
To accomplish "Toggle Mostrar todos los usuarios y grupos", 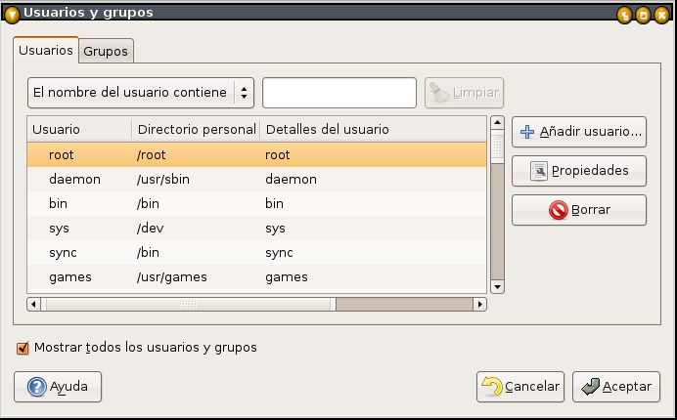I will pyautogui.click(x=23, y=348).
